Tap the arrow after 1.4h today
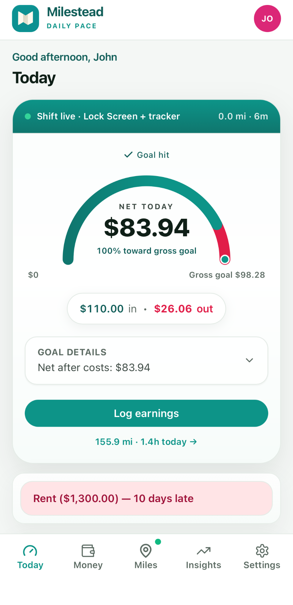Viewport: 293px width, 605px height. tap(194, 442)
